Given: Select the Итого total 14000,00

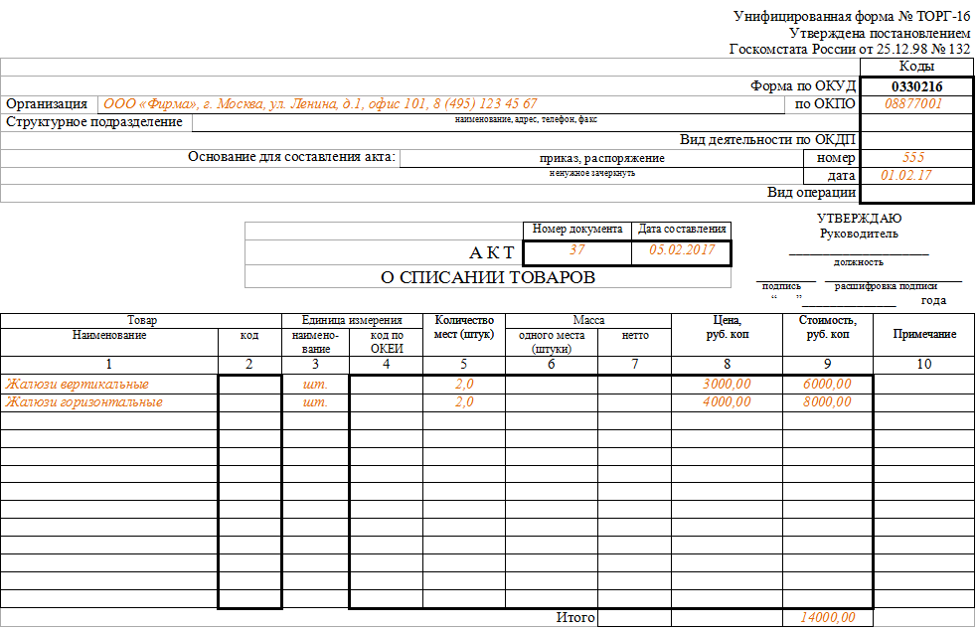Looking at the screenshot, I should tap(827, 618).
